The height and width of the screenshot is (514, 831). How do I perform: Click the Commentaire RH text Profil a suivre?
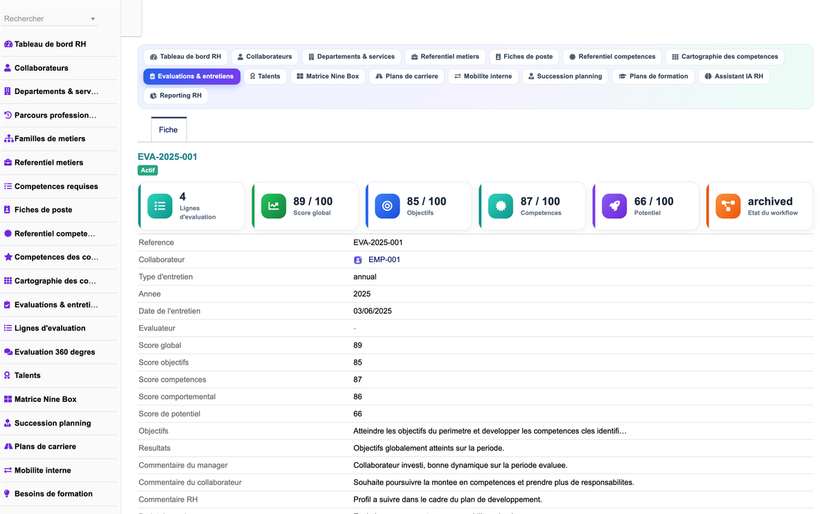point(447,499)
